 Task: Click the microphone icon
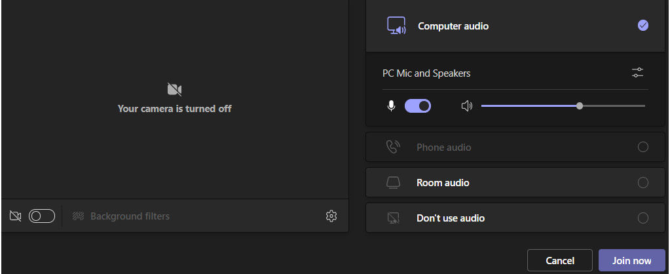pyautogui.click(x=391, y=106)
